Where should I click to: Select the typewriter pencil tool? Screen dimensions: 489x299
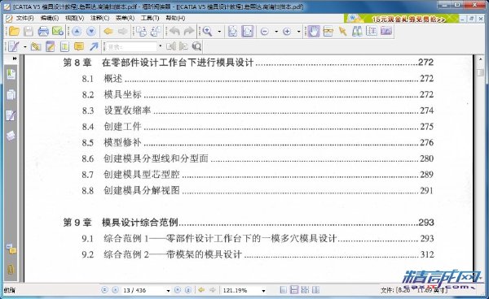(14, 47)
